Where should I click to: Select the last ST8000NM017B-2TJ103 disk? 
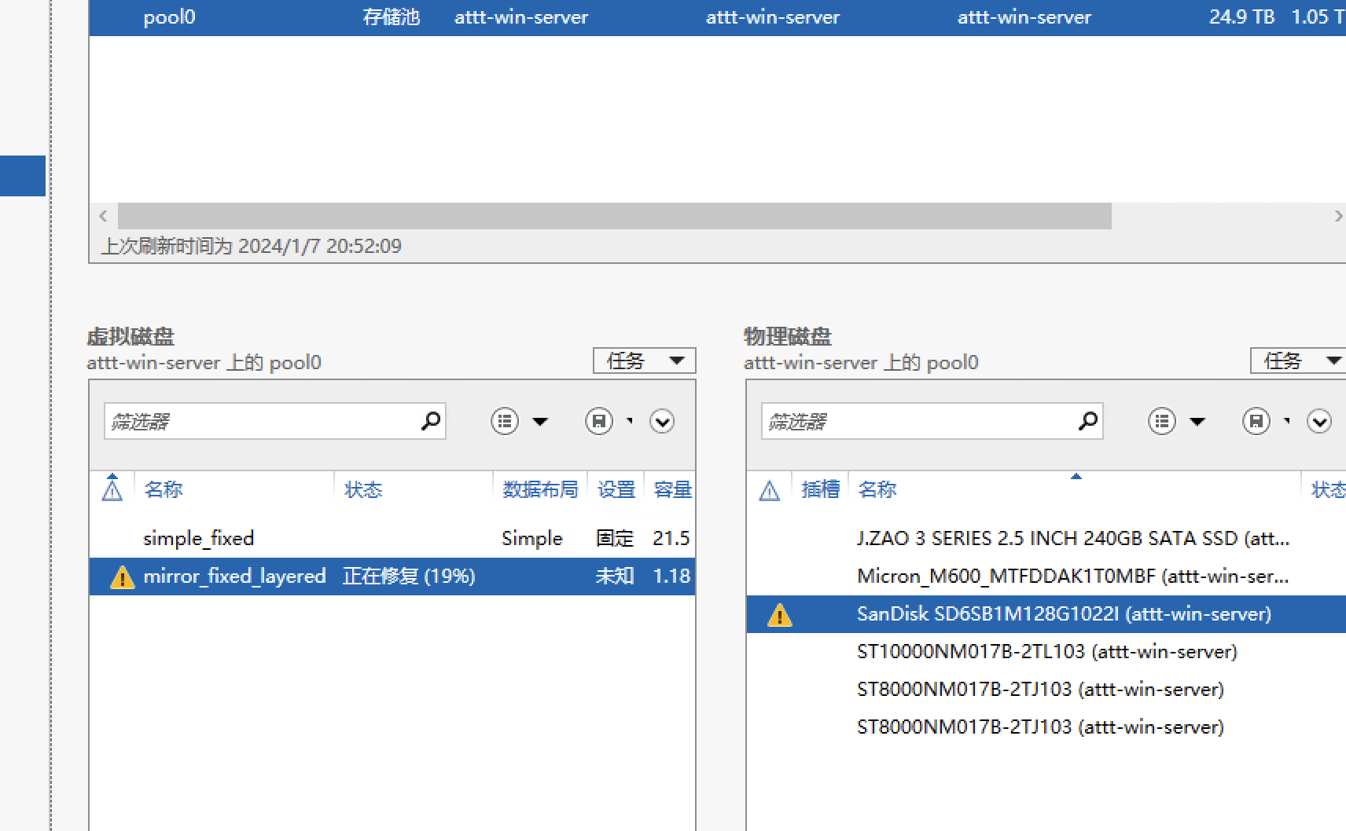[1046, 727]
